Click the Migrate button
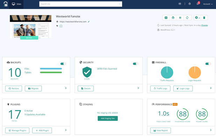The height and width of the screenshot is (137, 216). click(33, 89)
